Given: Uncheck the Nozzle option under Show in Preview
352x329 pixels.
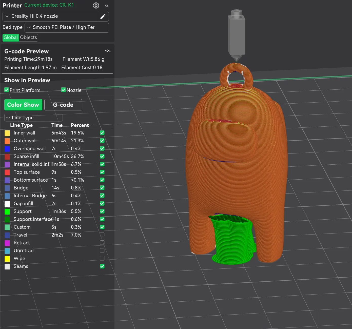Looking at the screenshot, I should [x=63, y=90].
